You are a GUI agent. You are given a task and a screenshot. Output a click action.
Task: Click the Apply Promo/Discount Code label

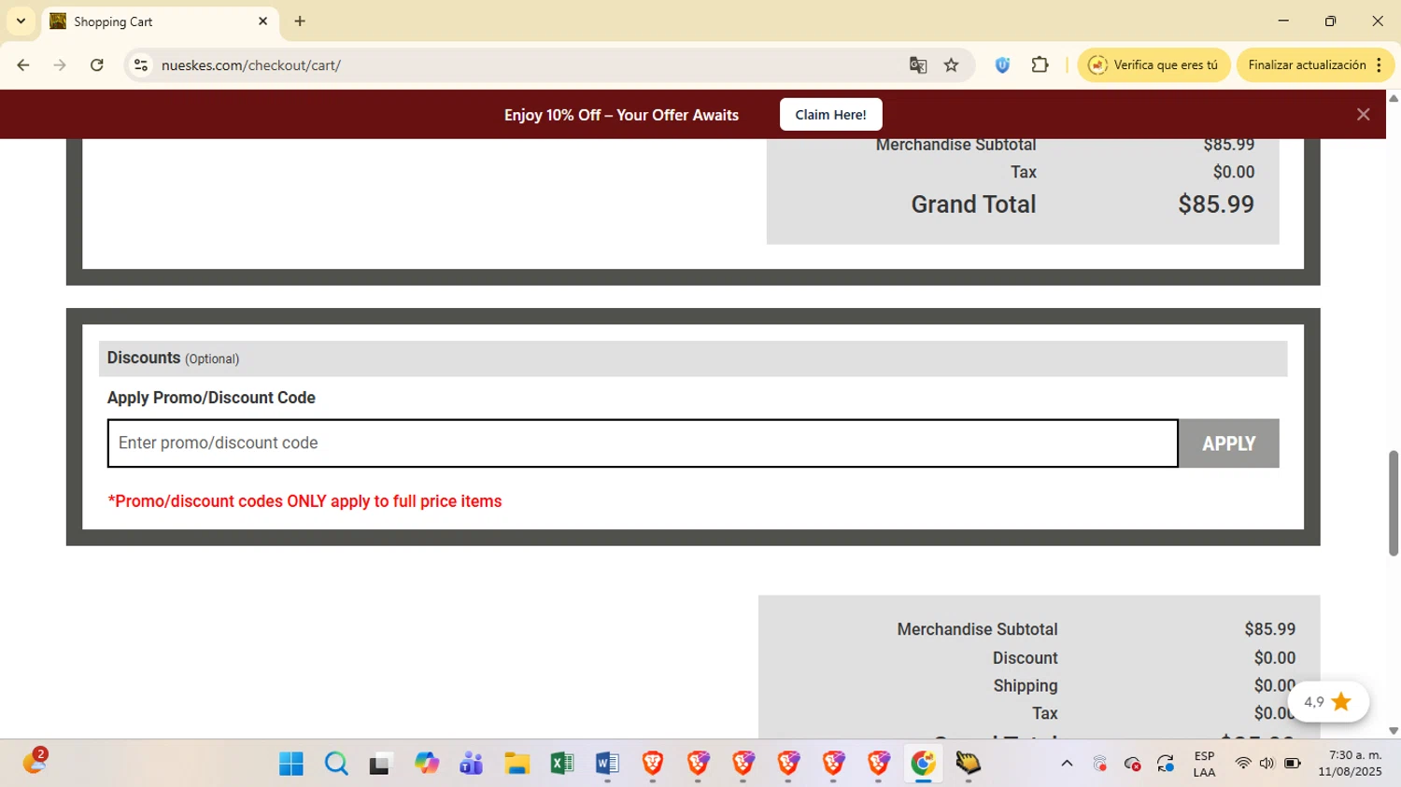coord(211,398)
